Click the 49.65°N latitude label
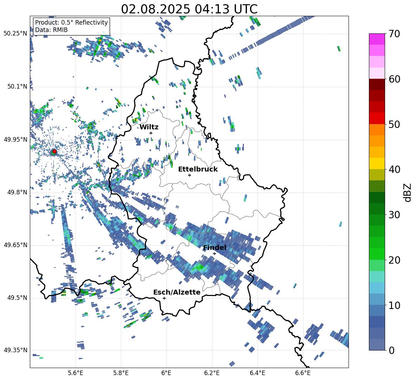Screen dimensions: 416x380 pos(15,245)
